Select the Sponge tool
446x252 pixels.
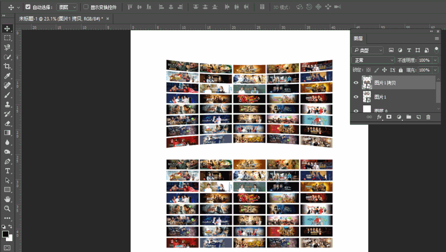[x=7, y=152]
